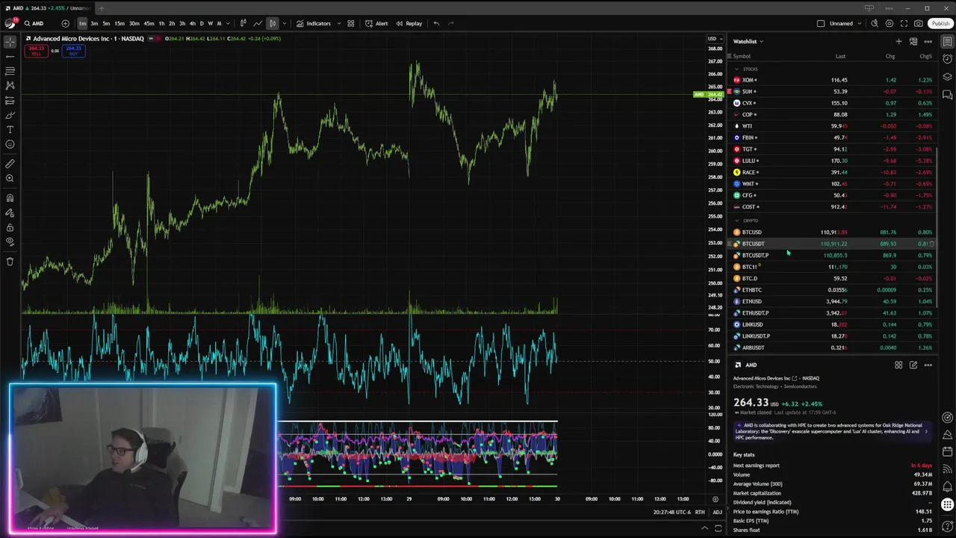Image resolution: width=956 pixels, height=538 pixels.
Task: Open the watchlist more options menu
Action: tap(928, 41)
